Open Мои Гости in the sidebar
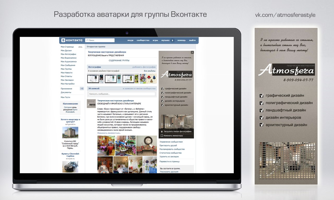334x200 pixels. point(65,97)
